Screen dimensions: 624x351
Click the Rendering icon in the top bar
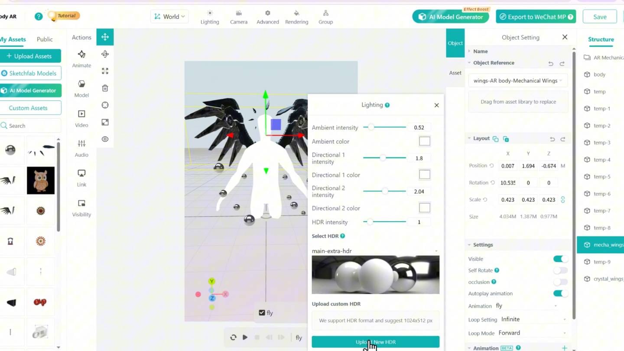[x=296, y=16]
